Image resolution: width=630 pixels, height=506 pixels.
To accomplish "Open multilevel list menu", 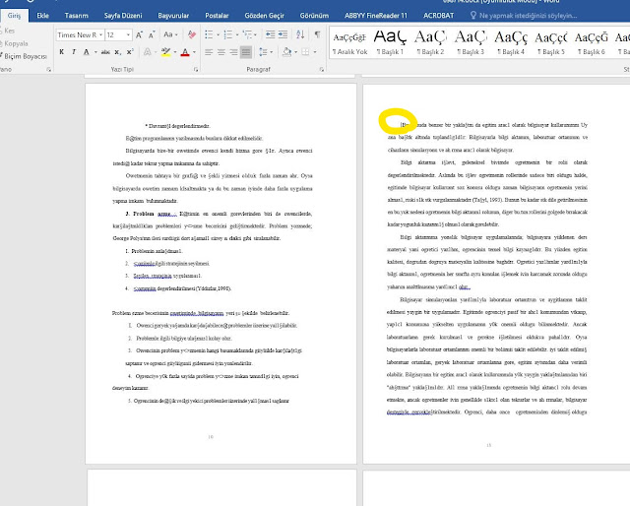I will click(x=247, y=34).
